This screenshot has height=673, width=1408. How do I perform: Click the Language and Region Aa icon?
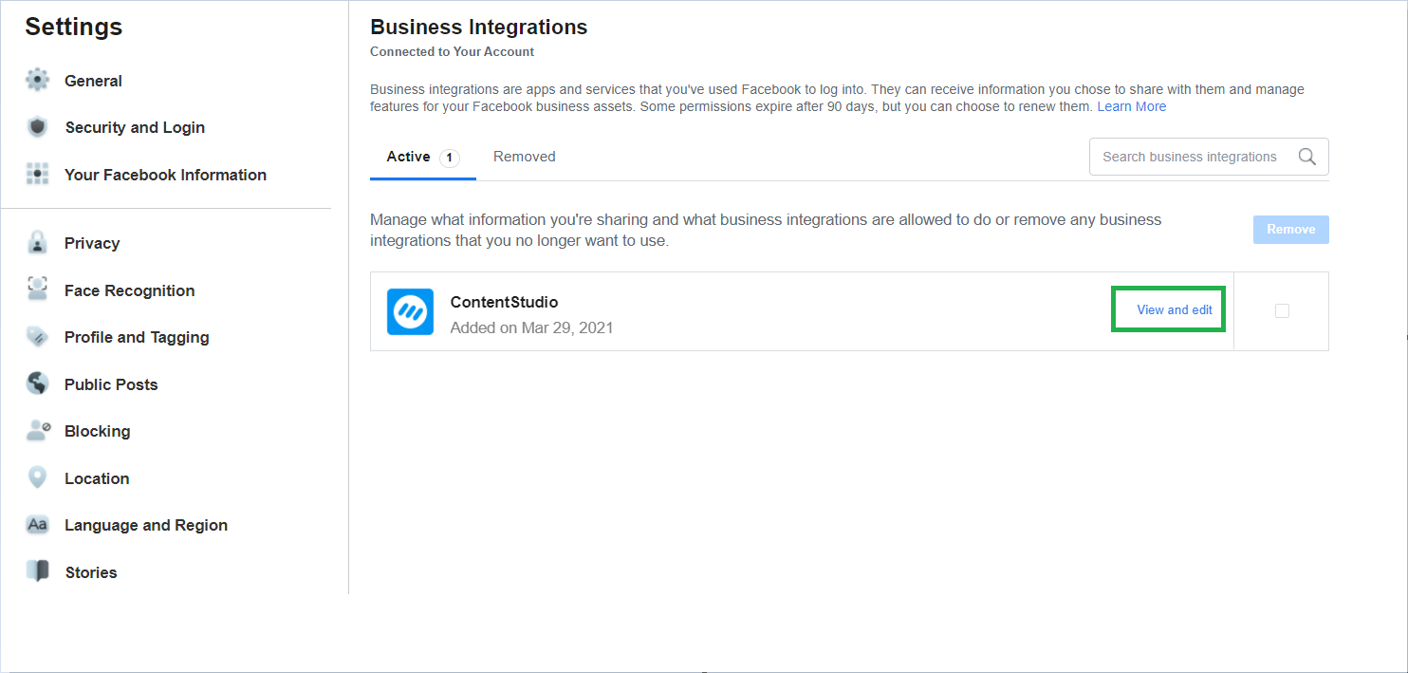click(x=38, y=525)
